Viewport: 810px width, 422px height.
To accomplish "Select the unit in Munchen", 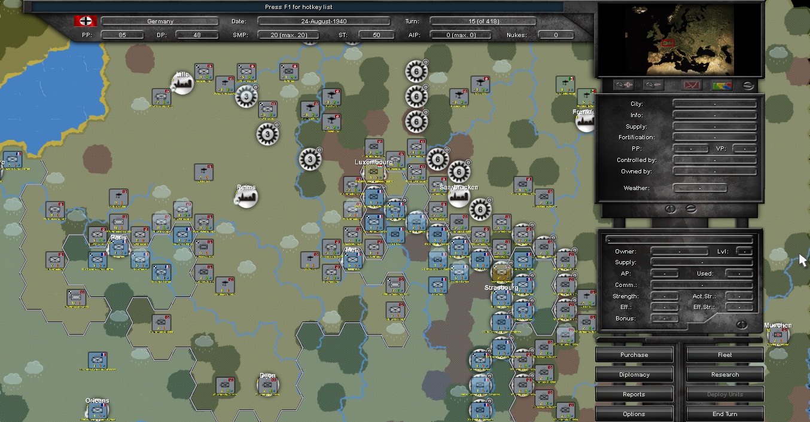I will pos(778,336).
